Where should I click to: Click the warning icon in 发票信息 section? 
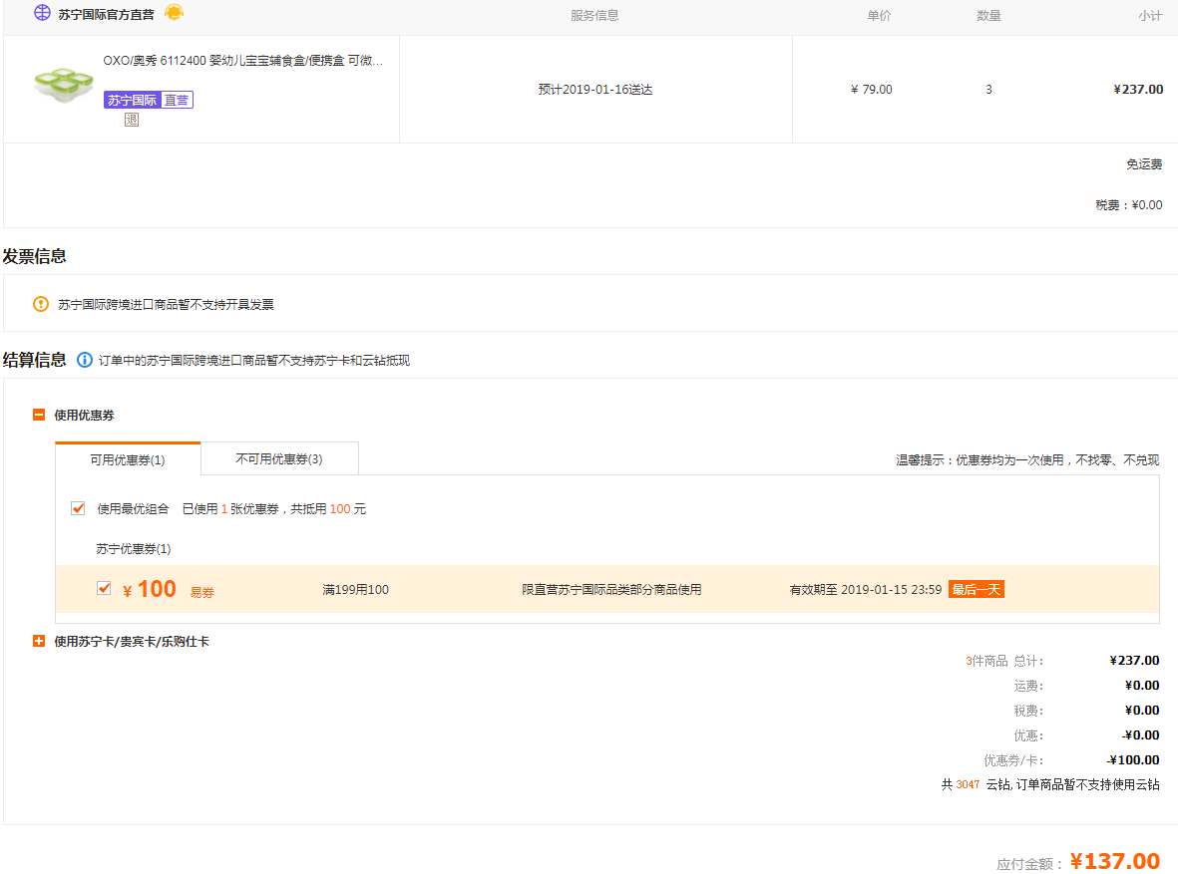(x=41, y=302)
